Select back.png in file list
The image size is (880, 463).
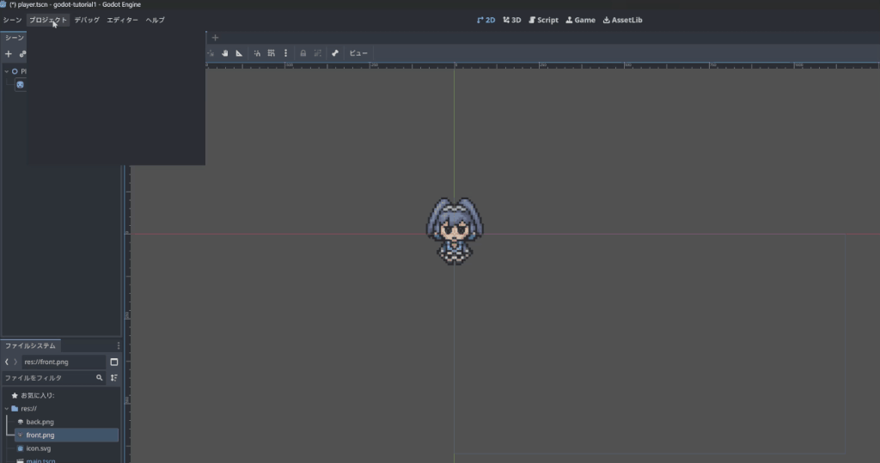coord(40,422)
